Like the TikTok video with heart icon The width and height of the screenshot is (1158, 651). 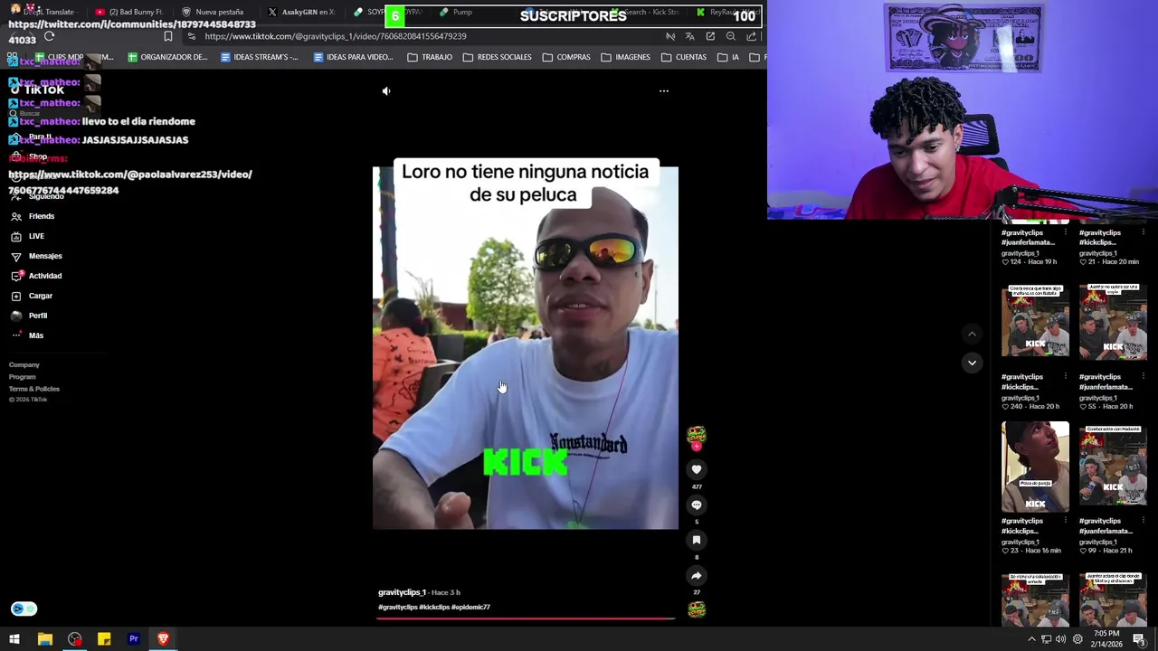coord(697,469)
